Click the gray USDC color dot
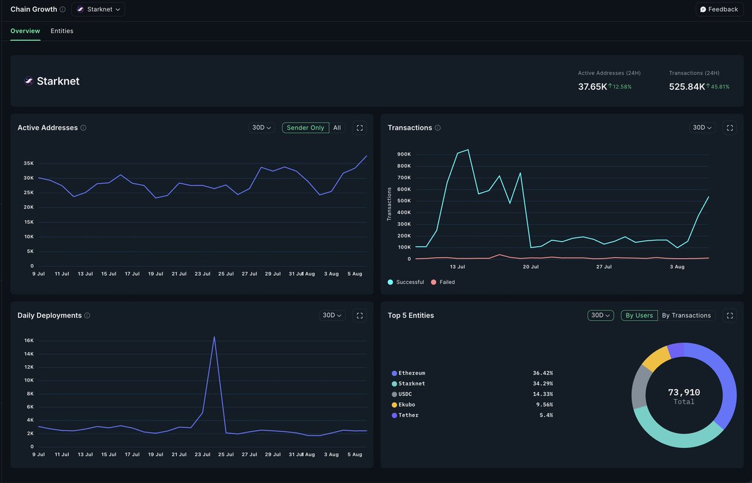The image size is (752, 483). [x=394, y=395]
